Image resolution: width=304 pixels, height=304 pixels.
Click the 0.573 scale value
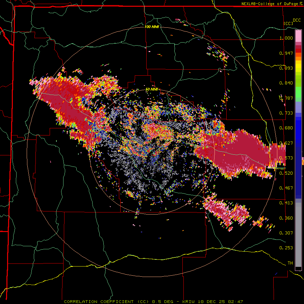(286, 158)
